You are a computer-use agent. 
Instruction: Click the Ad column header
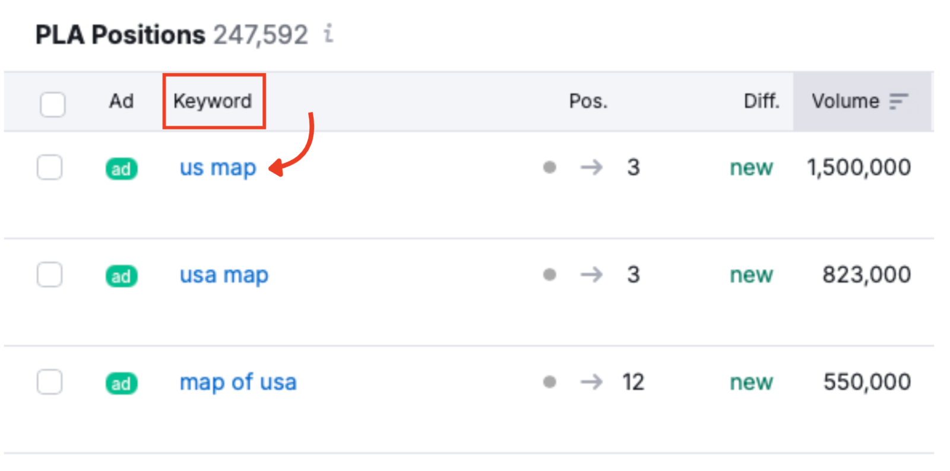pyautogui.click(x=121, y=101)
